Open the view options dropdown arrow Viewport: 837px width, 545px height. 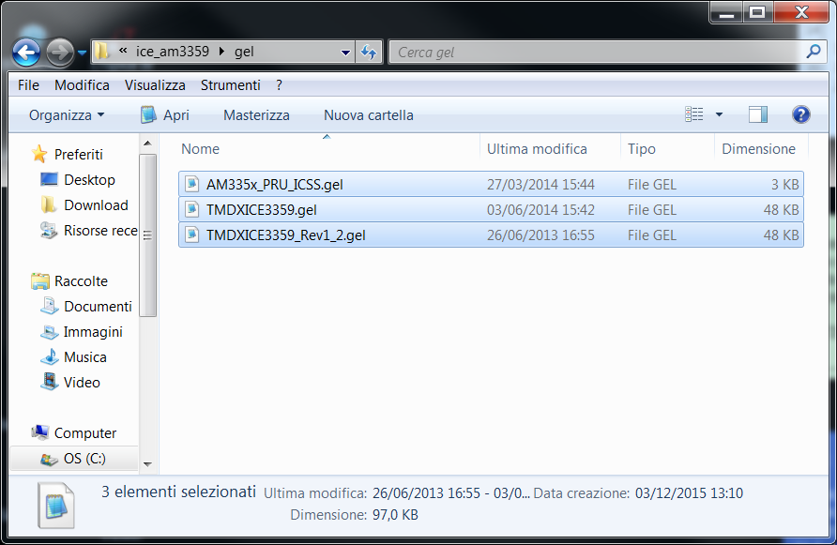tap(719, 114)
